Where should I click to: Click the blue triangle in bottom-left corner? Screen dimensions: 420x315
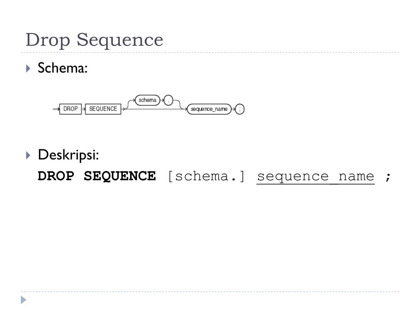23,300
